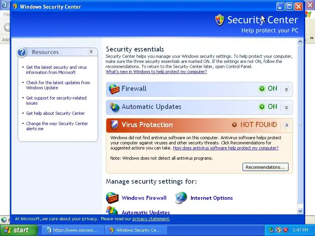Open Automatic Updates settings link at bottom
This screenshot has width=315, height=236.
[146, 212]
